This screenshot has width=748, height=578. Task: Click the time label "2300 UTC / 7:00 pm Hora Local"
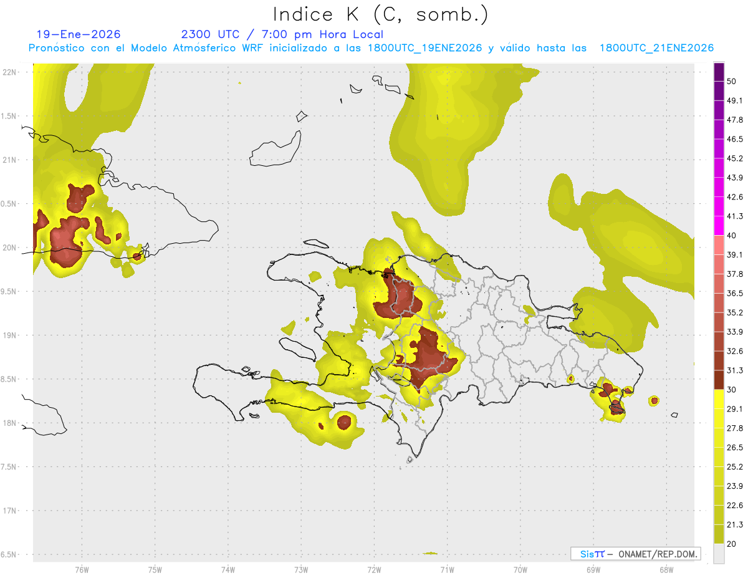pyautogui.click(x=282, y=34)
